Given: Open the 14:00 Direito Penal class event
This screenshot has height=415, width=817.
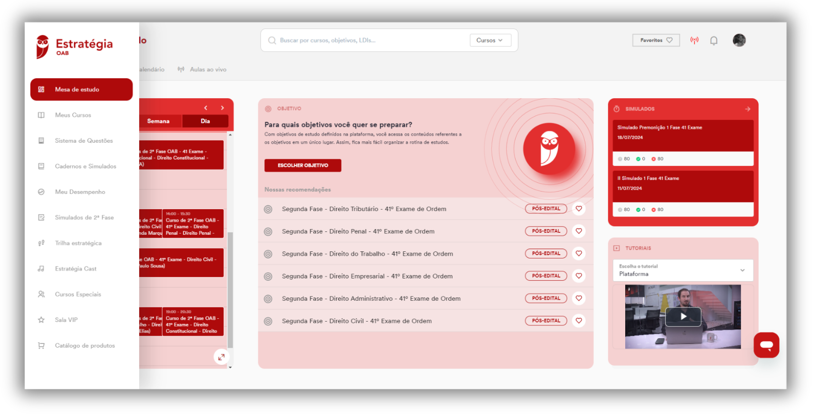Looking at the screenshot, I should pos(193,223).
